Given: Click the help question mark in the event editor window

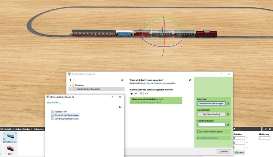Looking at the screenshot, I should click(x=221, y=74).
